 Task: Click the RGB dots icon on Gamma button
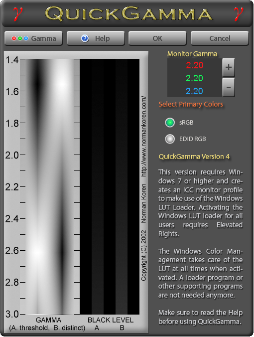[20, 38]
